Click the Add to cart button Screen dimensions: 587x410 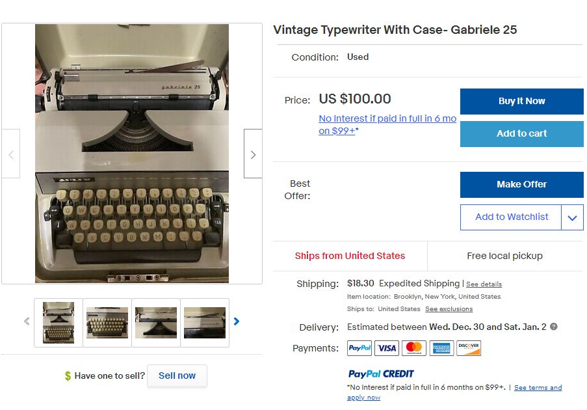coord(521,134)
